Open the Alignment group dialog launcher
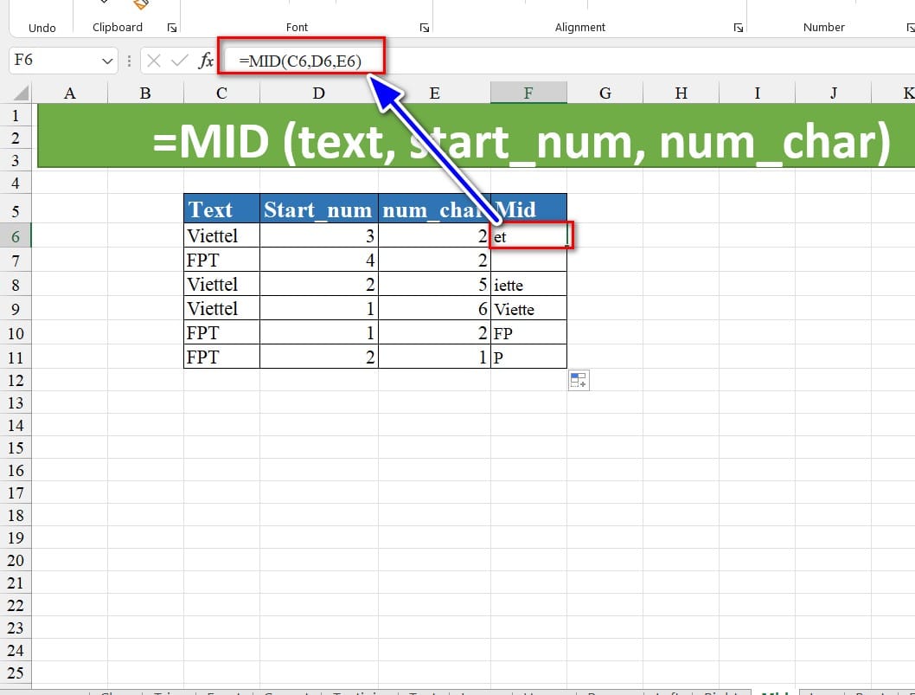915x695 pixels. tap(738, 28)
